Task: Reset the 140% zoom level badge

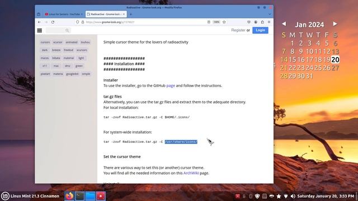Action: (216, 22)
